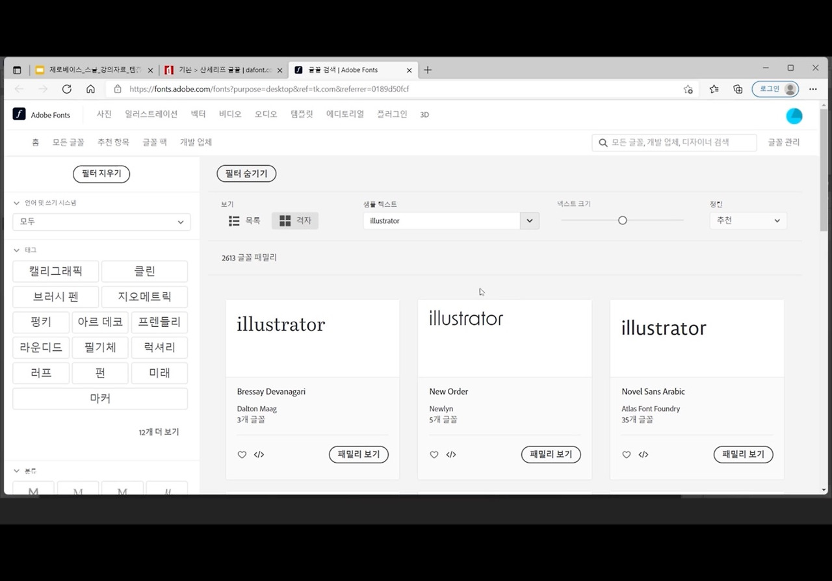The height and width of the screenshot is (581, 832).
Task: Open browser settings and more menu
Action: [813, 89]
